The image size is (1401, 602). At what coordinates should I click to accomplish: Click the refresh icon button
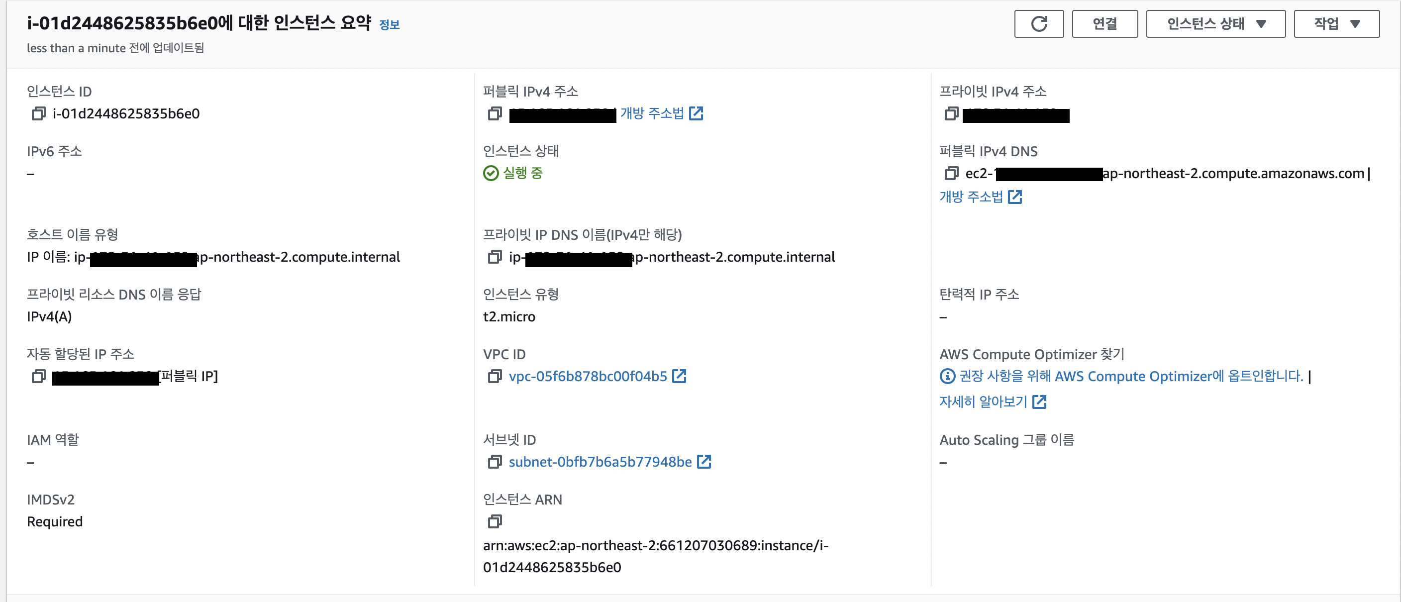[1038, 24]
